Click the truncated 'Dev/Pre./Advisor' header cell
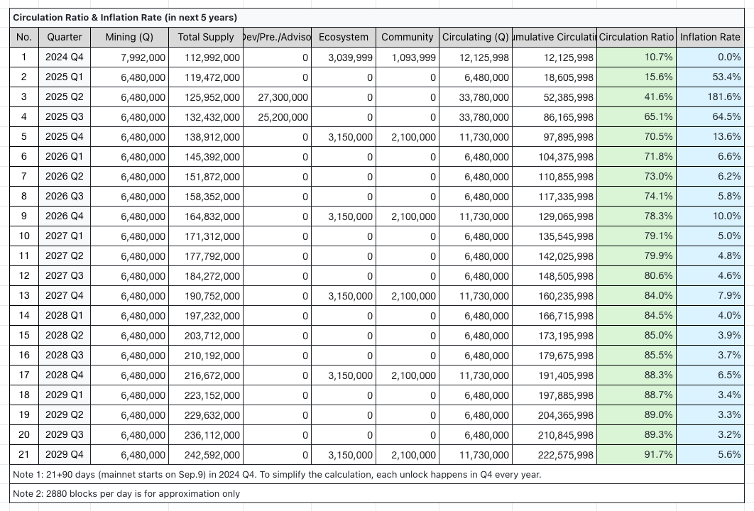This screenshot has height=511, width=754. (x=277, y=37)
